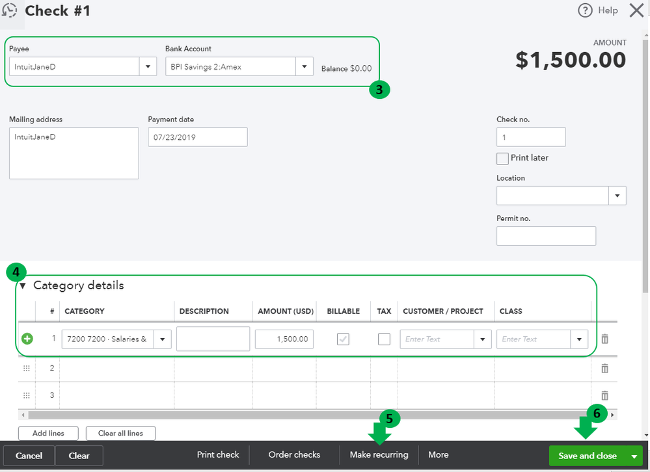Open the Payee dropdown arrow
The width and height of the screenshot is (650, 472).
point(148,67)
